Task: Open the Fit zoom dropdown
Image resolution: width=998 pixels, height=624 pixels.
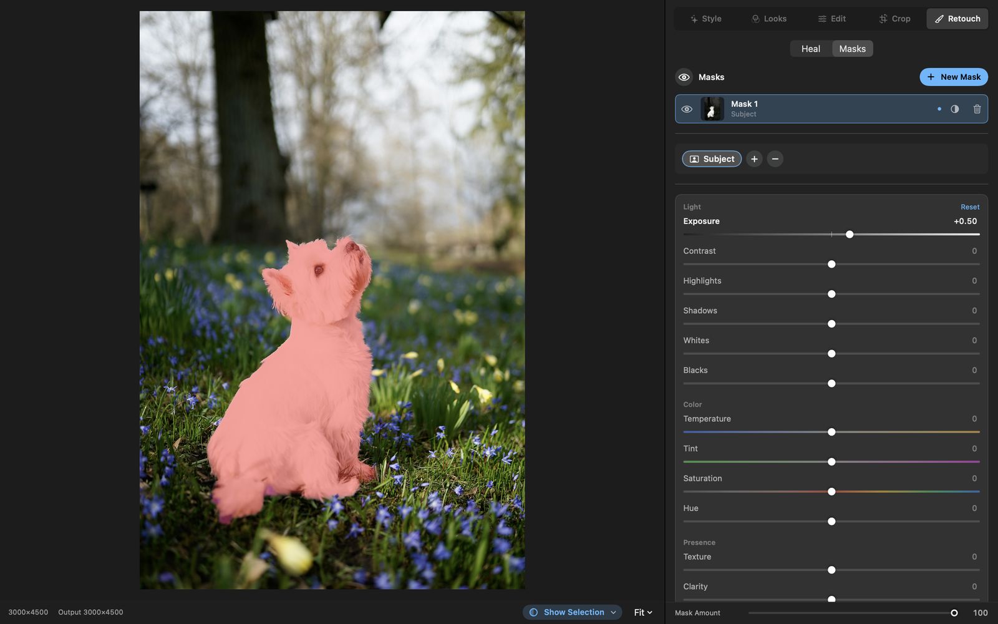Action: click(x=643, y=612)
